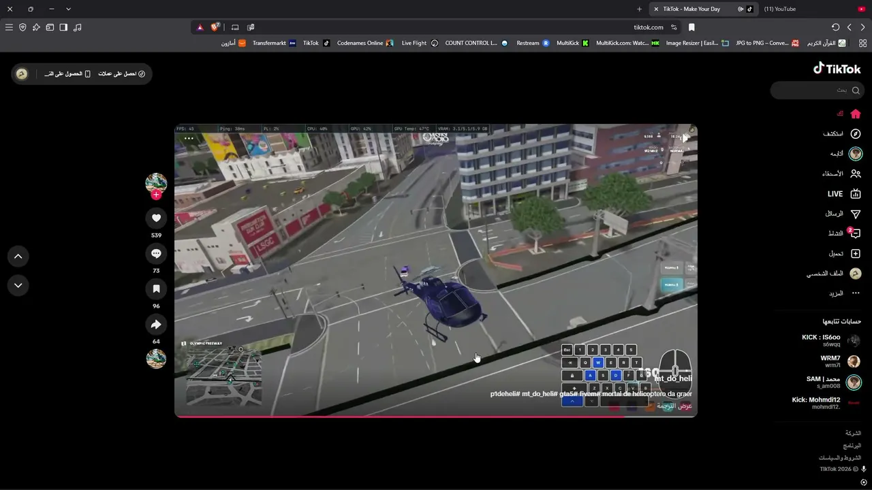Like the video with the heart icon
Viewport: 872px width, 490px height.
[156, 218]
